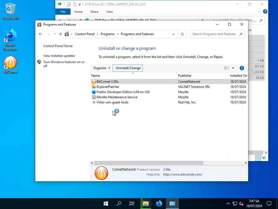Expand the address bar history dropdown
278x209 pixels.
tap(173, 34)
